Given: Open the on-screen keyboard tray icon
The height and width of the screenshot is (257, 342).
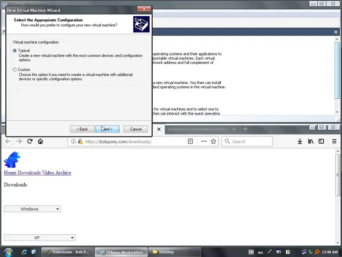Looking at the screenshot, I should pyautogui.click(x=261, y=252).
